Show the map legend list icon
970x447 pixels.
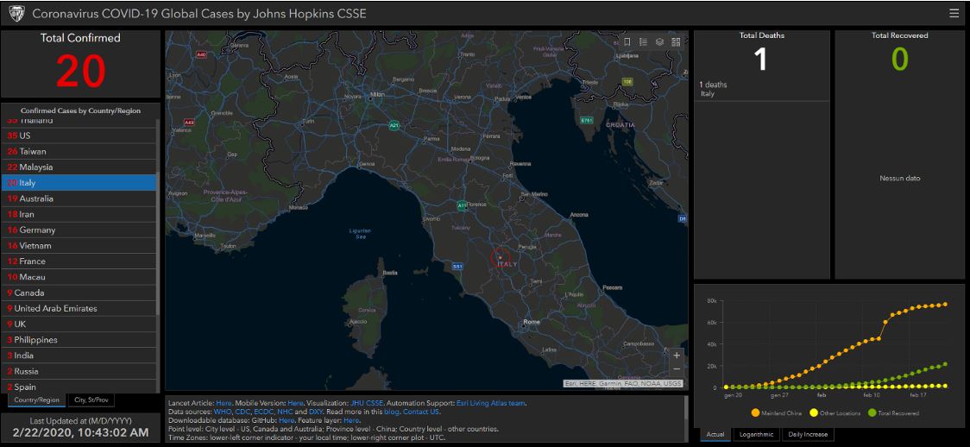pos(643,41)
